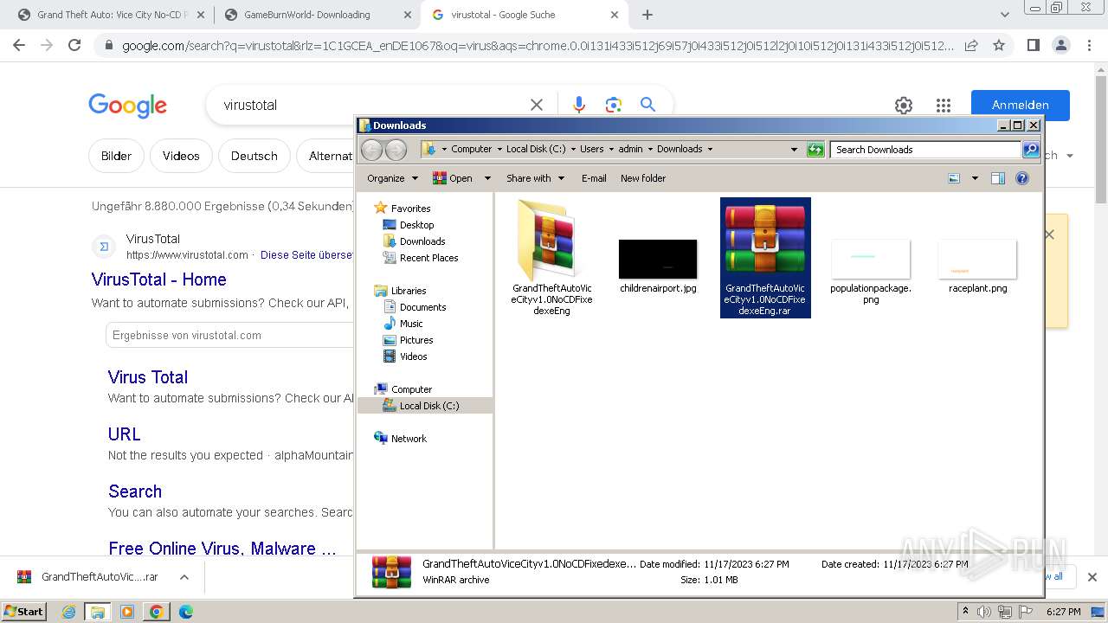Select the Videos search filter

pos(181,156)
